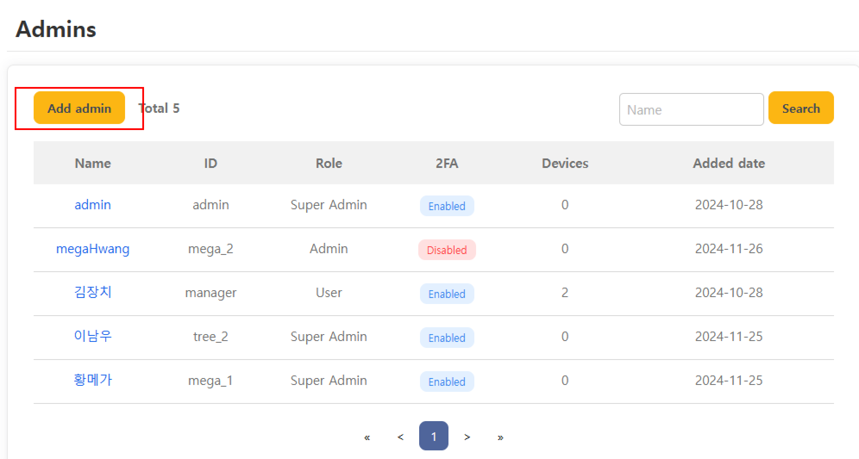Screen dimensions: 859x459
Task: Open the 김장치 admin link
Action: coord(93,293)
